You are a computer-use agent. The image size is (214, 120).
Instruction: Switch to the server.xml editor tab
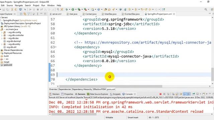56,14
